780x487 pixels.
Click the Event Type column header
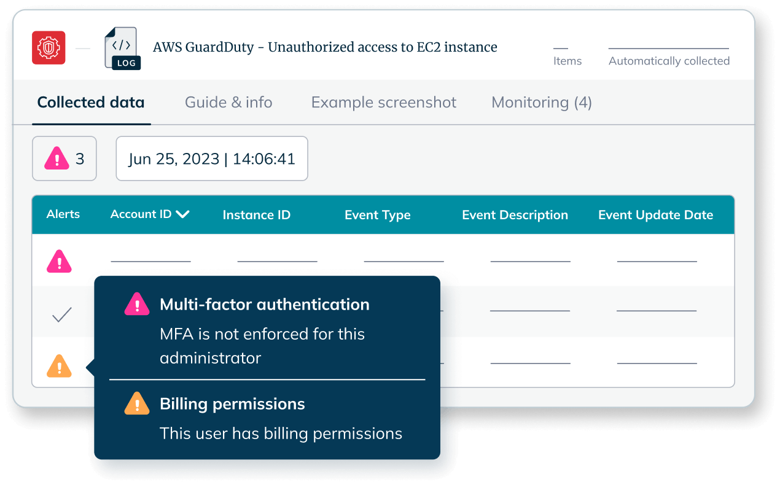coord(378,215)
